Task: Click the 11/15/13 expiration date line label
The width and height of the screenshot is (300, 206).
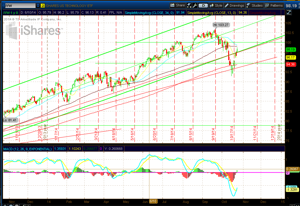Action: tap(17, 133)
